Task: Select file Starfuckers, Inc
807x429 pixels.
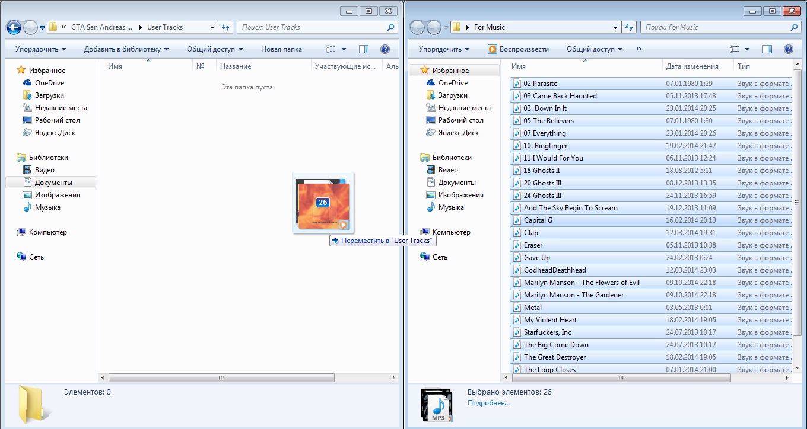Action: click(651, 332)
